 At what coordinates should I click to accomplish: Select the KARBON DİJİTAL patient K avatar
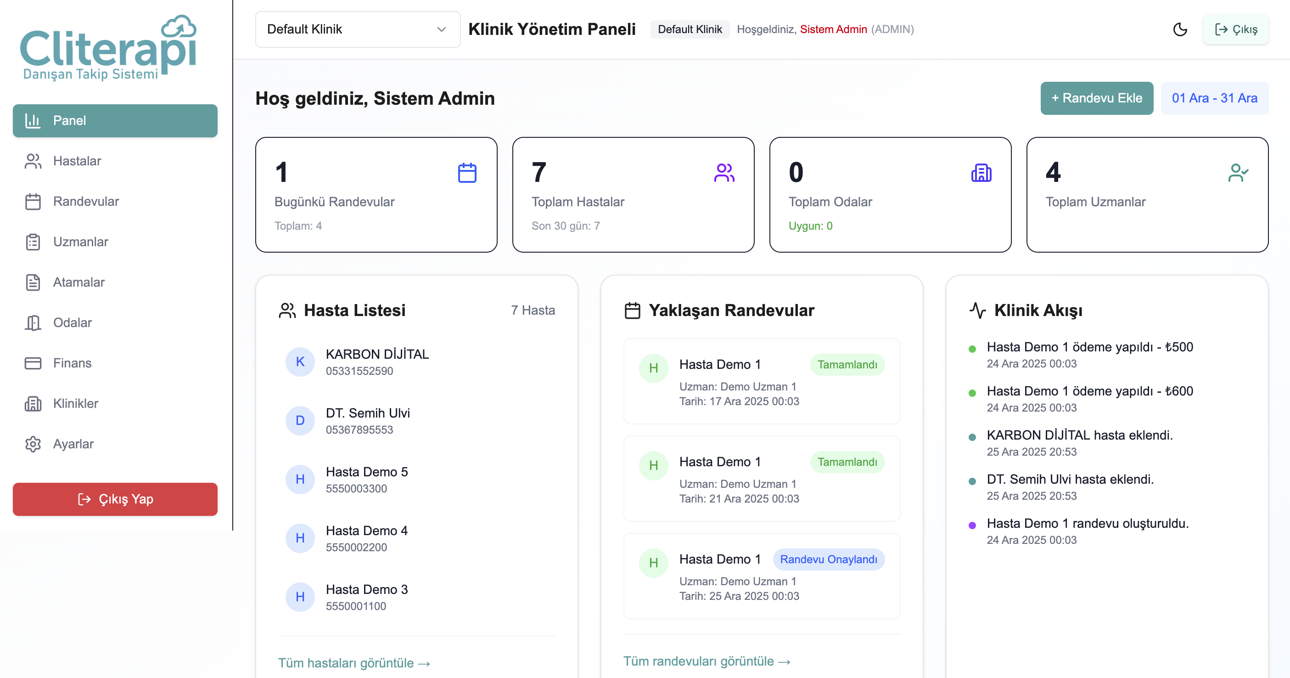[300, 362]
